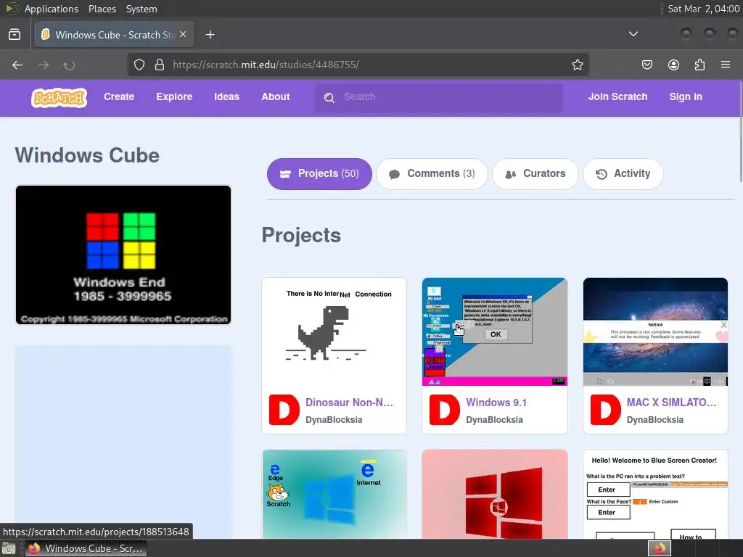Click the Scratch logo
The width and height of the screenshot is (743, 557).
pos(59,98)
